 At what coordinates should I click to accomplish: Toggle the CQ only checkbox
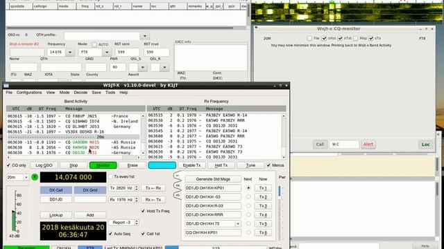[x=8, y=165]
